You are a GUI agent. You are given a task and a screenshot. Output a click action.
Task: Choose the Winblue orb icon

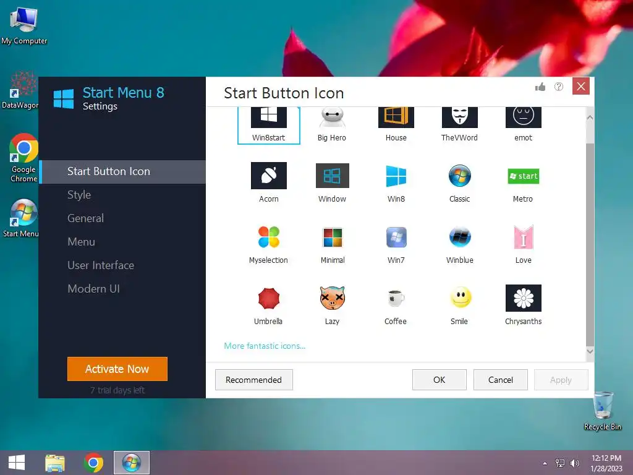point(459,244)
